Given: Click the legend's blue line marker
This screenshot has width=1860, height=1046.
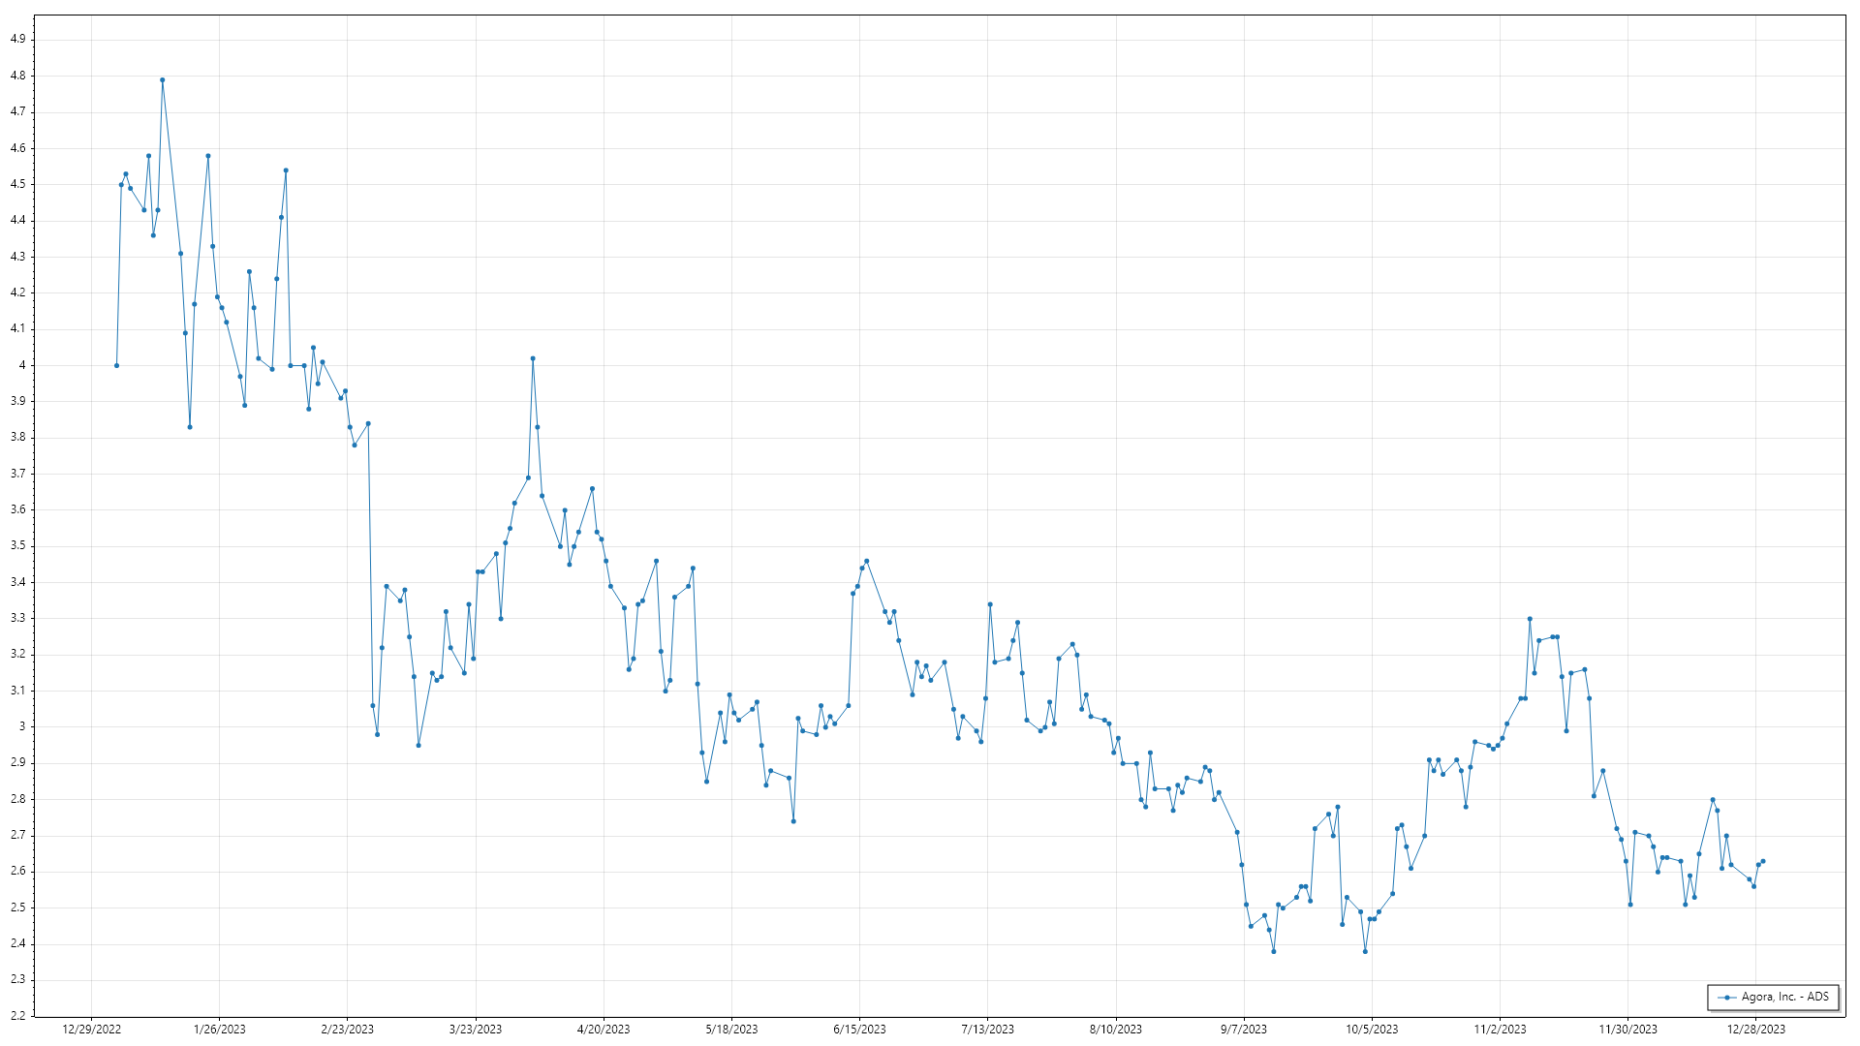Looking at the screenshot, I should pos(1726,998).
